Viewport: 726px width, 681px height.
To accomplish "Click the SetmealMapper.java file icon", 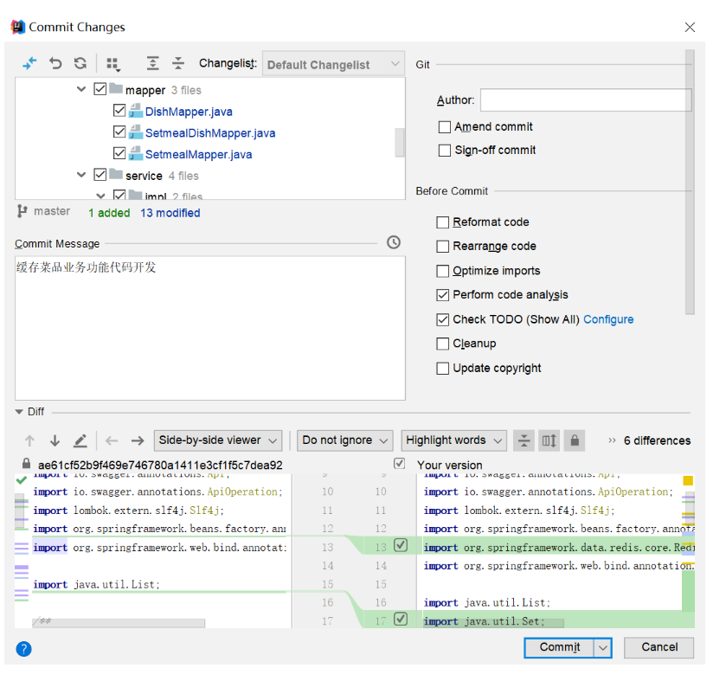I will click(x=135, y=154).
